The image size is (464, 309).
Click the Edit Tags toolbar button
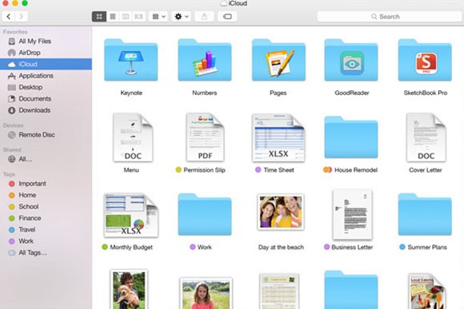[227, 17]
